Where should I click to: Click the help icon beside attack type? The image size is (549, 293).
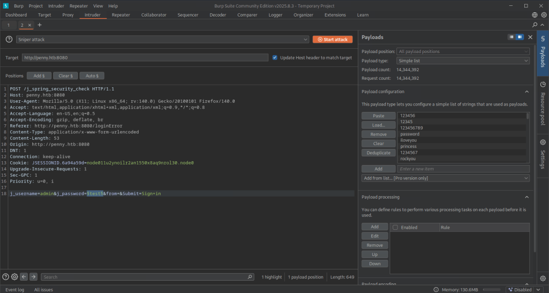click(9, 39)
